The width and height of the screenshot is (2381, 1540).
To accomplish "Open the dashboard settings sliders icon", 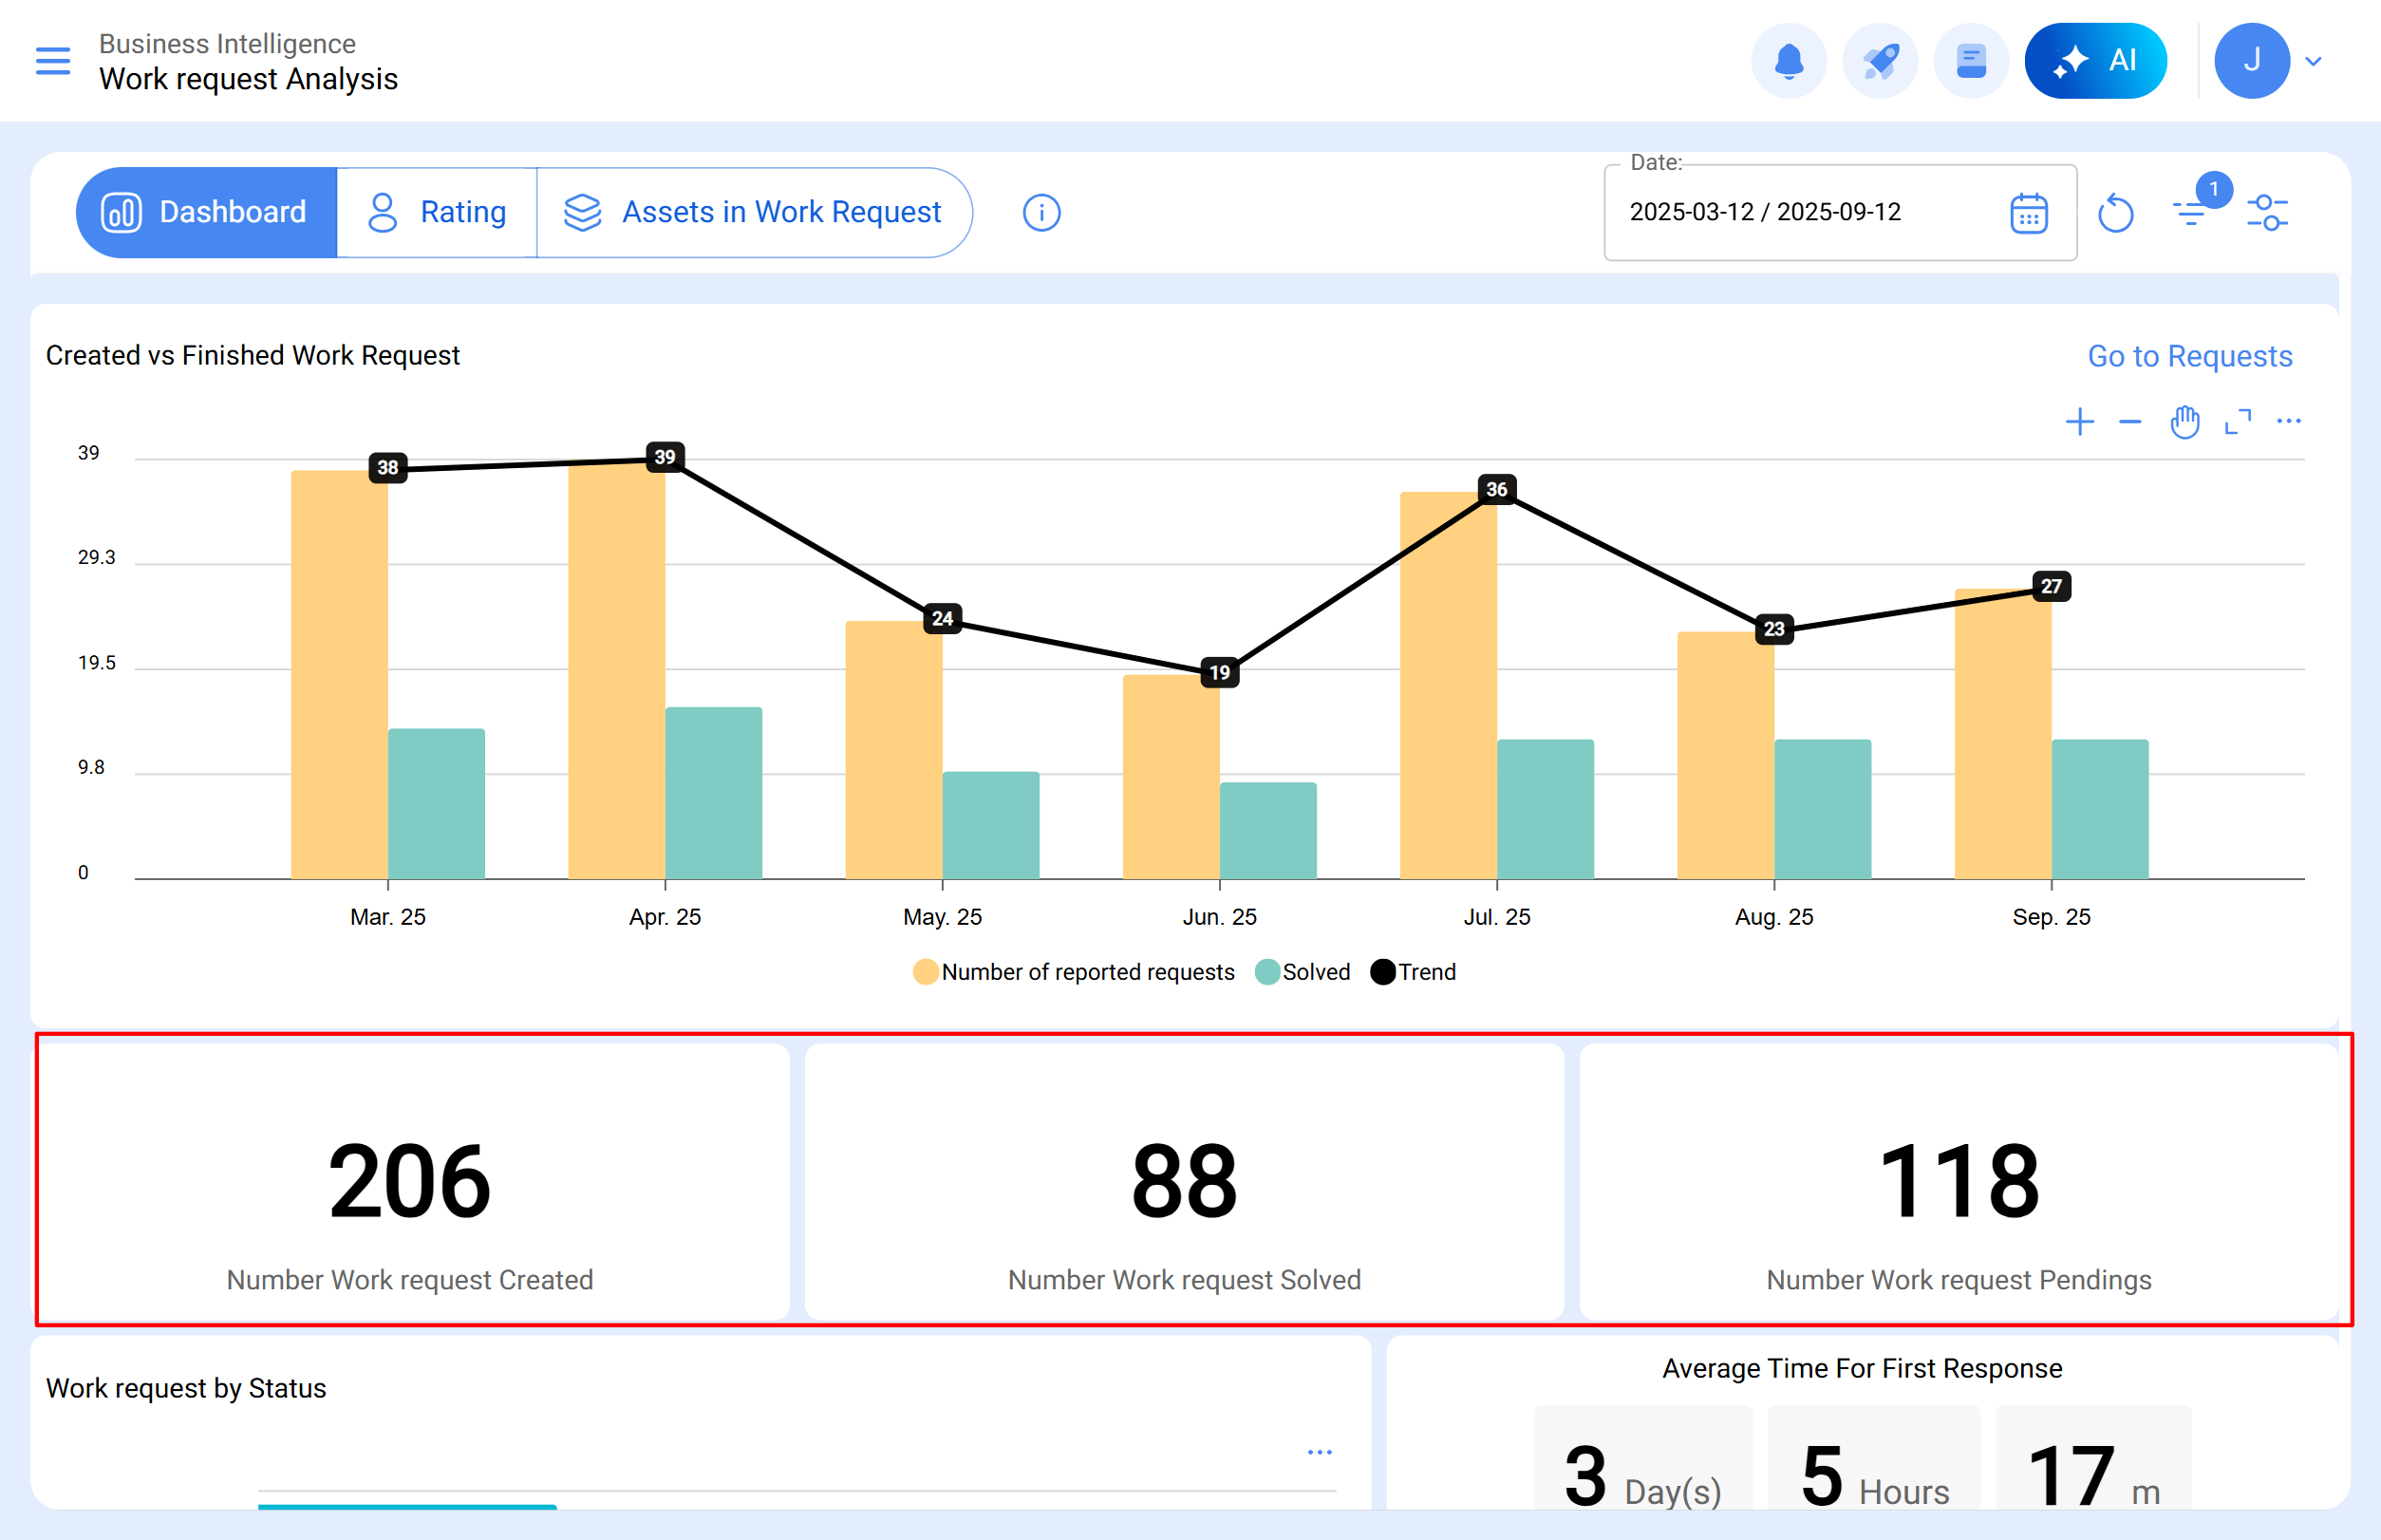I will (2267, 212).
